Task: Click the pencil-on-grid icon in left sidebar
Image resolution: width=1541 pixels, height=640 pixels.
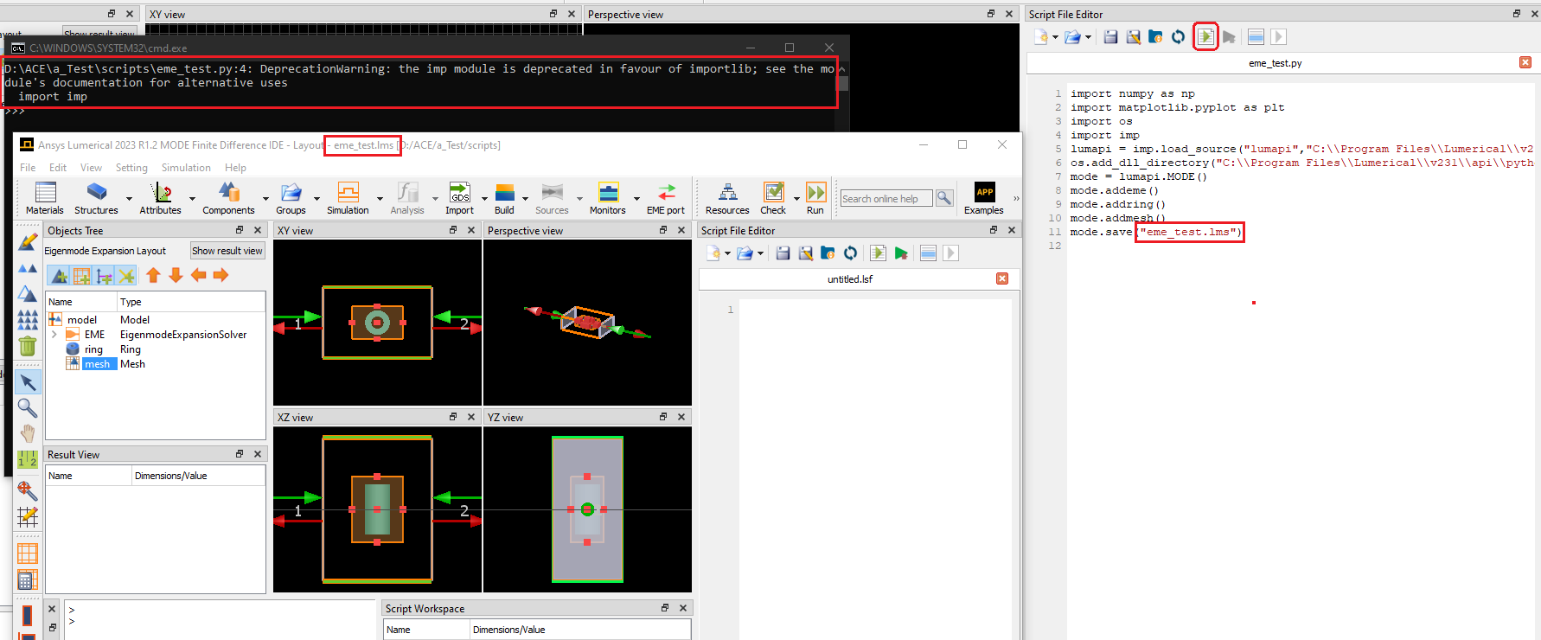Action: point(28,517)
